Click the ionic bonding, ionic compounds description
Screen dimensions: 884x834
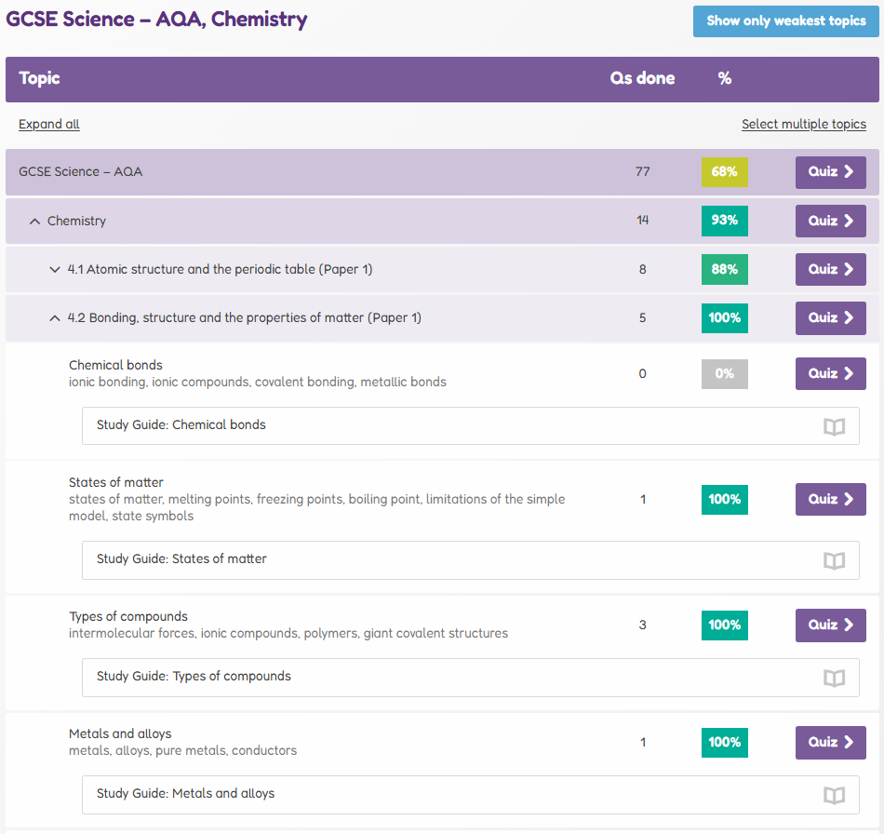click(x=258, y=383)
